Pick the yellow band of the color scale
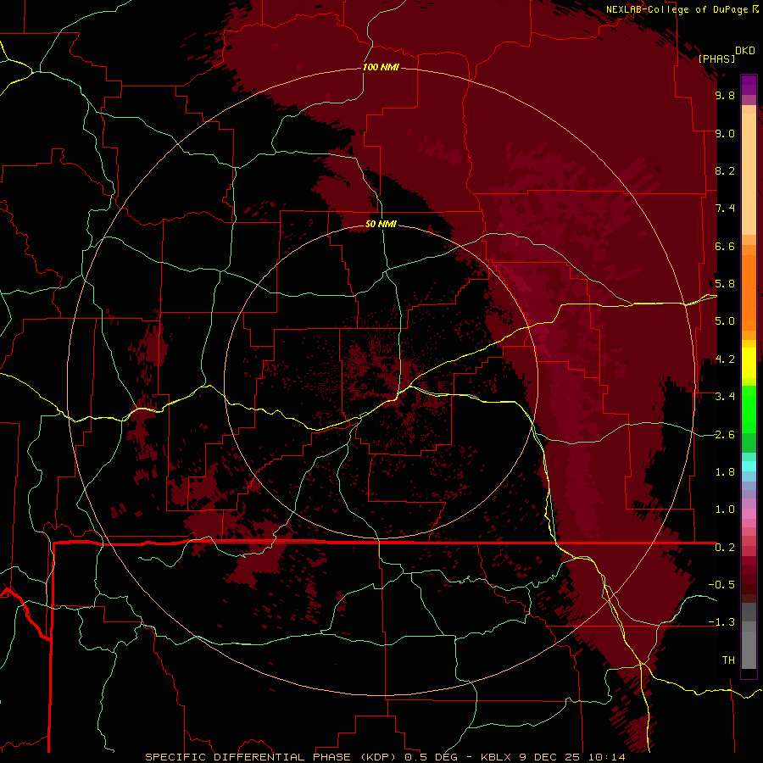The image size is (763, 763). 749,363
